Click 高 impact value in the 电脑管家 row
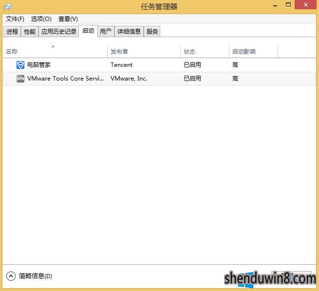Viewport: 319px width, 291px height. (235, 65)
